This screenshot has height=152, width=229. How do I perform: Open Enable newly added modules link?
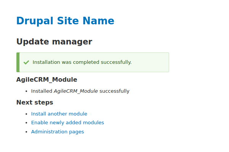pyautogui.click(x=68, y=123)
